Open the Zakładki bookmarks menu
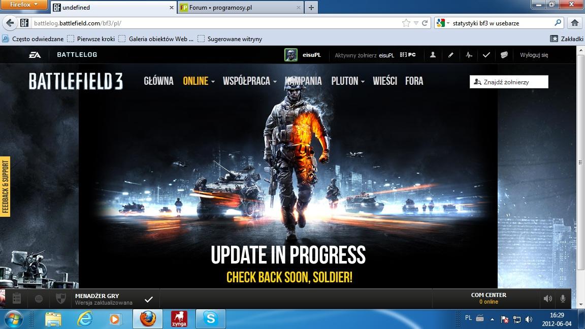Image resolution: width=585 pixels, height=329 pixels. [x=567, y=39]
